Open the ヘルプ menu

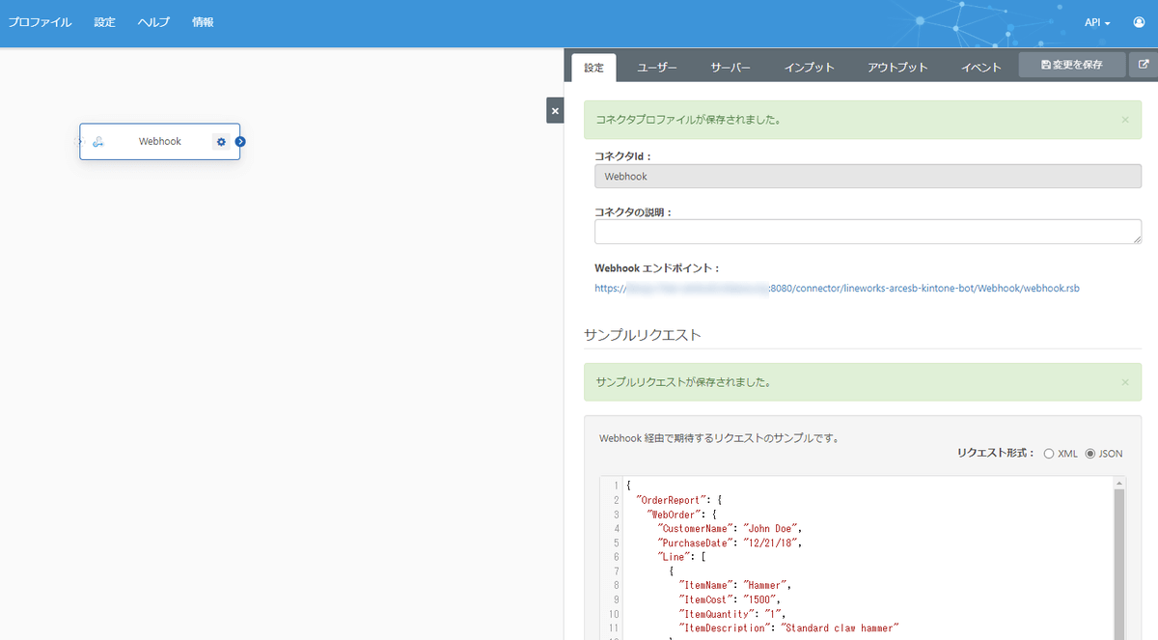pos(153,21)
